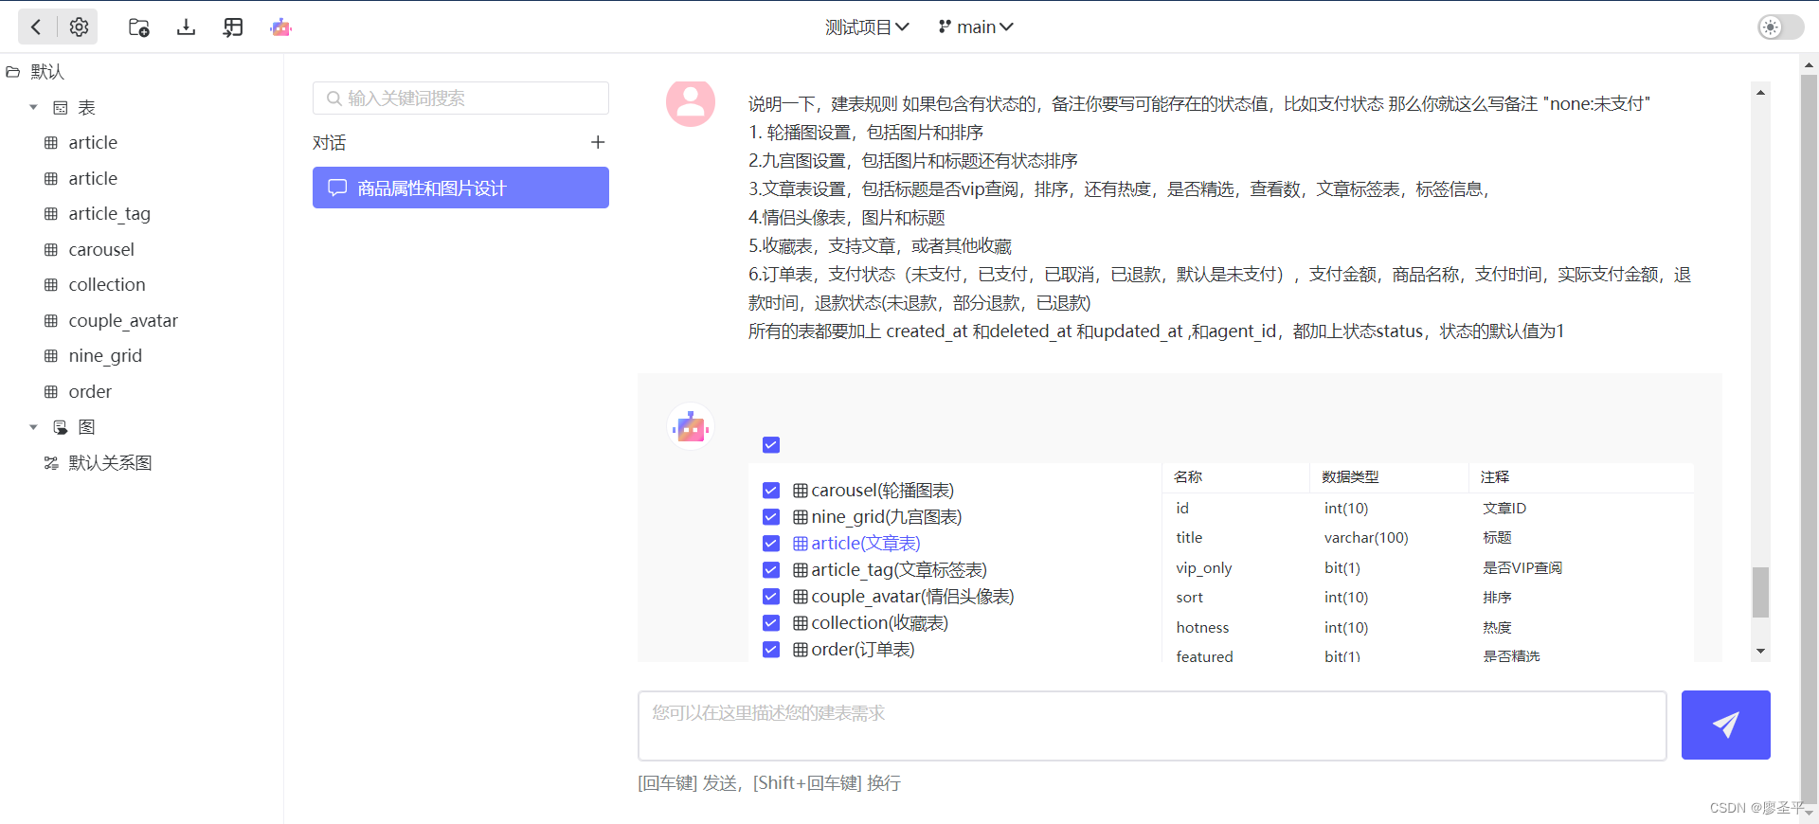Screen dimensions: 1819x824
Task: Click the order table icon in tree
Action: coord(51,391)
